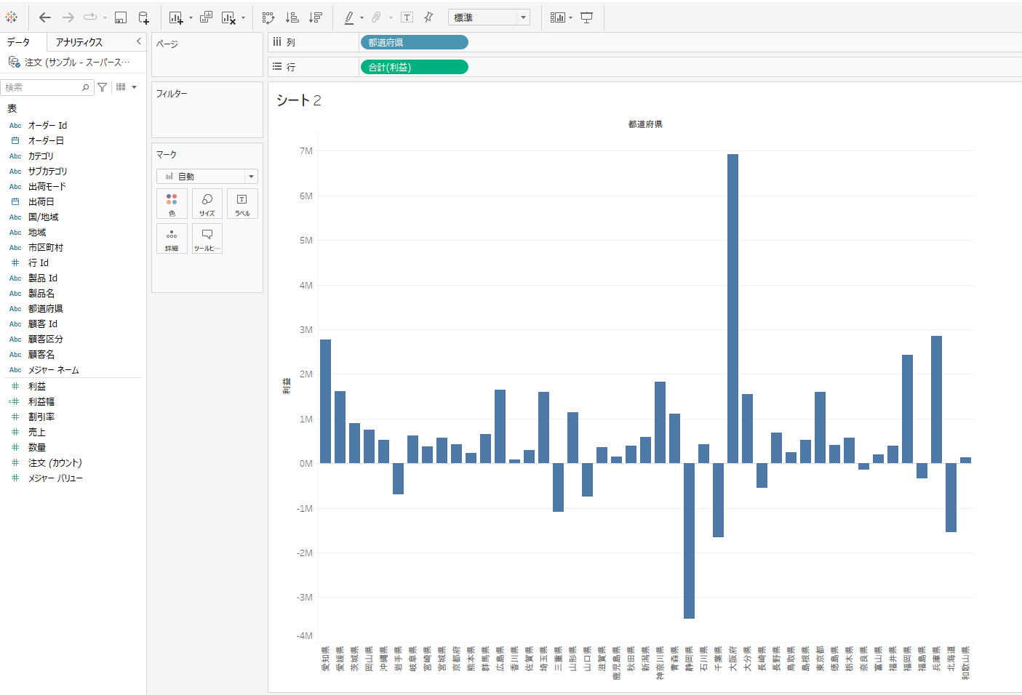Select the 製品名 field

[x=41, y=294]
